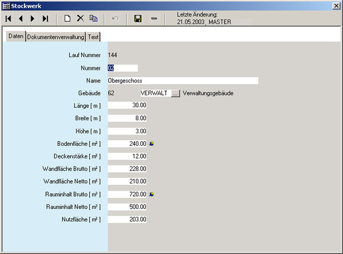Copy the current record
This screenshot has height=254, width=343.
(x=93, y=19)
